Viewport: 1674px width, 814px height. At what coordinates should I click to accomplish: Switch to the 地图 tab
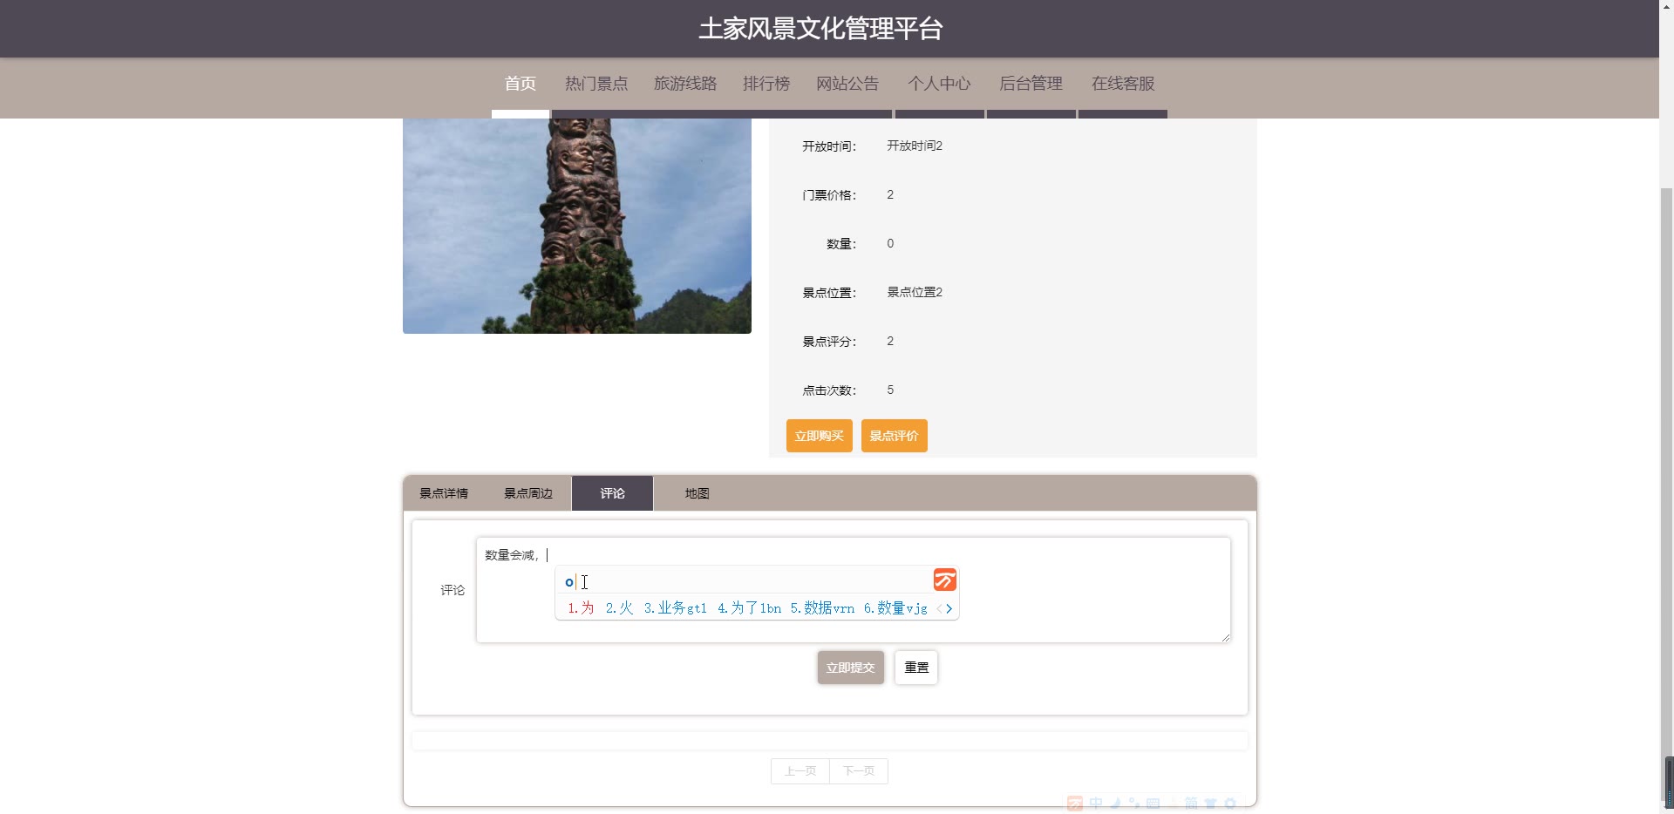(x=697, y=493)
